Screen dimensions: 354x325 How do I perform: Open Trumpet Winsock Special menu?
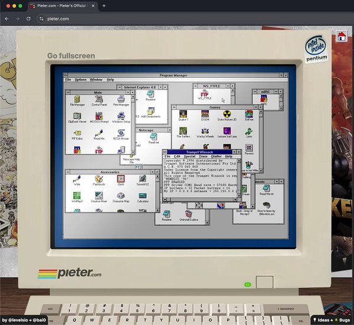click(189, 156)
